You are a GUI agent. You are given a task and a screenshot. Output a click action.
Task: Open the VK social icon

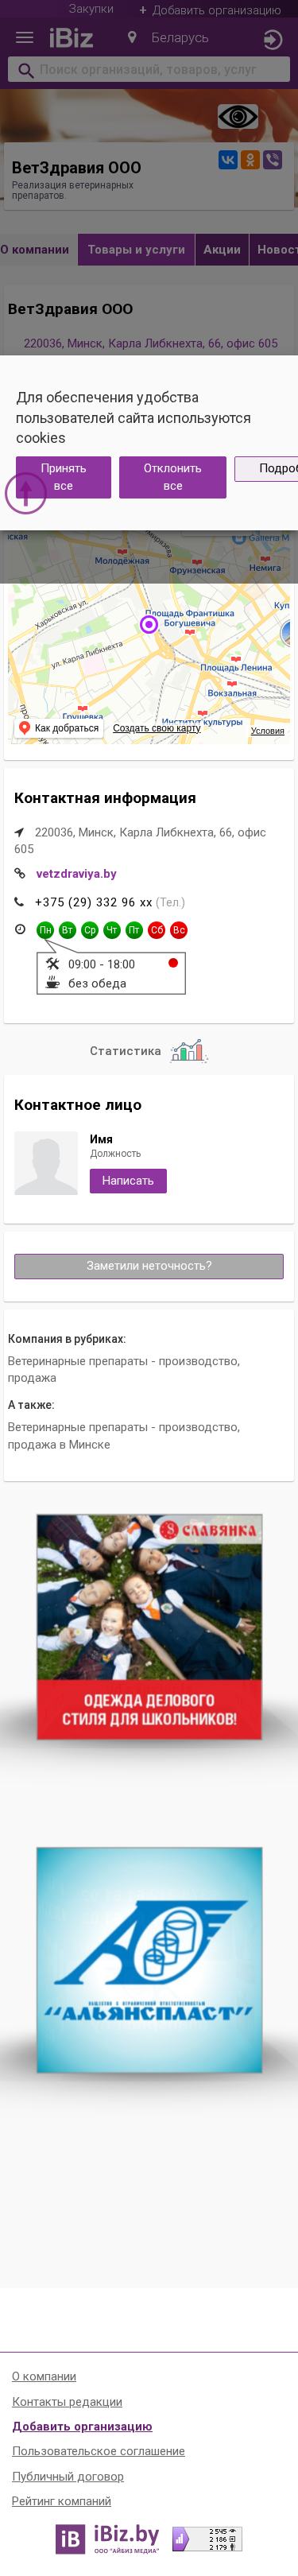[228, 159]
